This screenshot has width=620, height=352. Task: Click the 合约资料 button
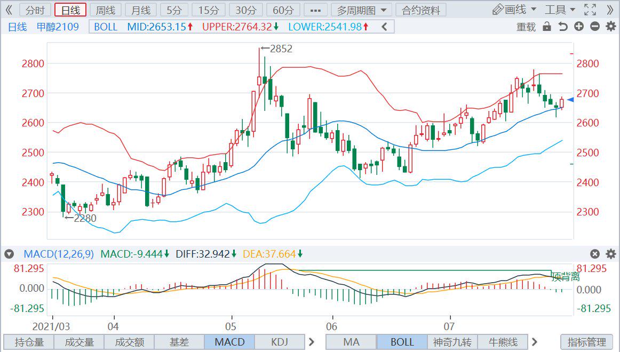click(421, 10)
